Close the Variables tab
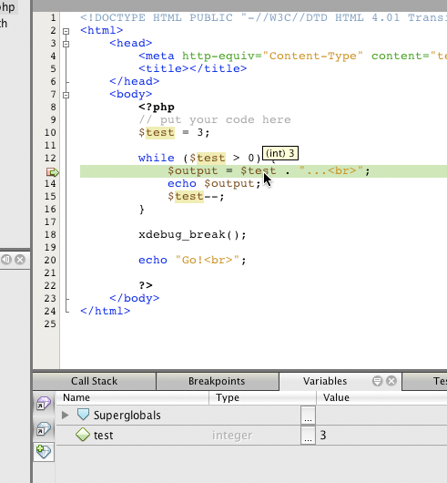Image resolution: width=447 pixels, height=483 pixels. pyautogui.click(x=391, y=381)
